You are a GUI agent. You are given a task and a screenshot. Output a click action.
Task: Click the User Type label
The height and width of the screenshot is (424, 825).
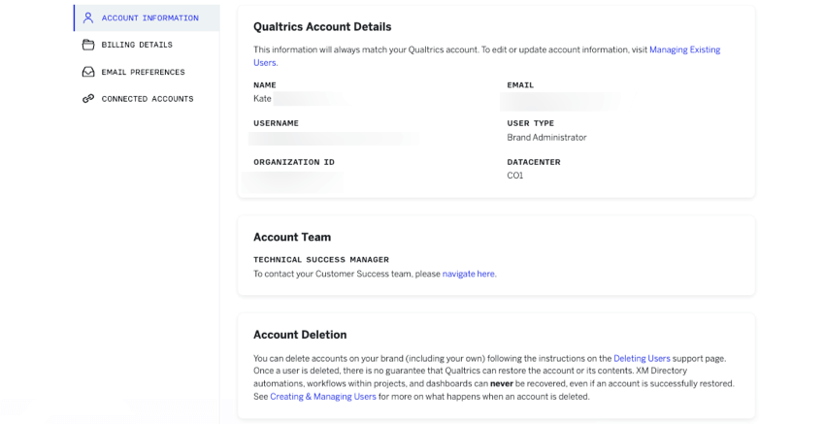tap(530, 123)
